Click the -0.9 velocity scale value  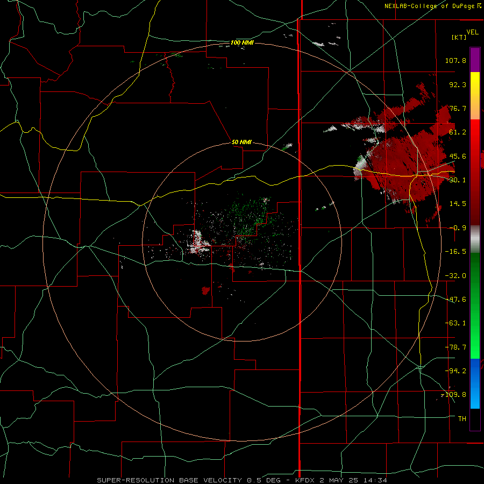(458, 228)
